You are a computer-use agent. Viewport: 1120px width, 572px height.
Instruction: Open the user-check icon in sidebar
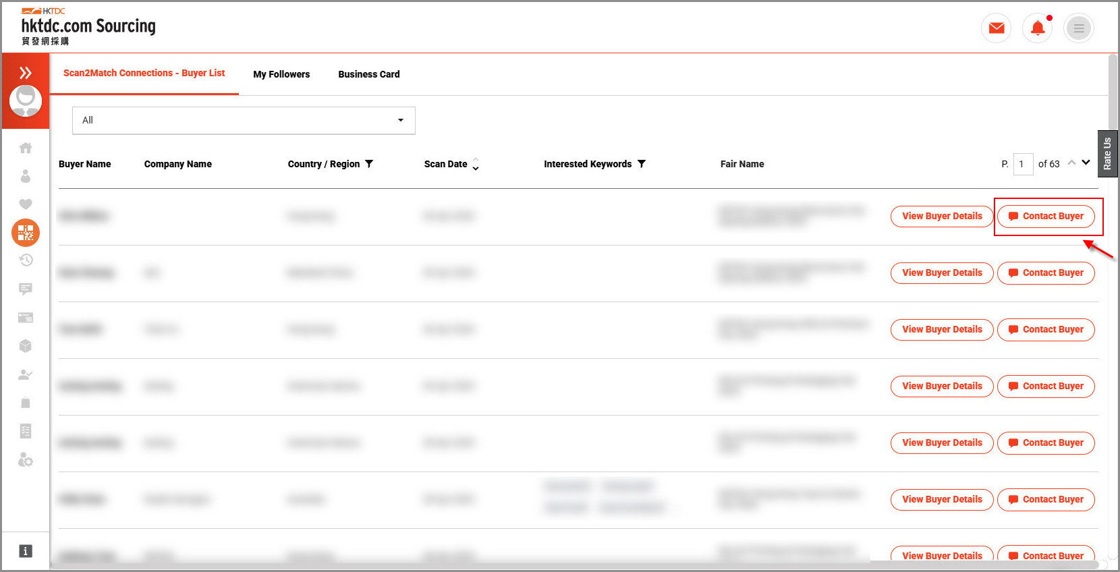click(x=26, y=374)
